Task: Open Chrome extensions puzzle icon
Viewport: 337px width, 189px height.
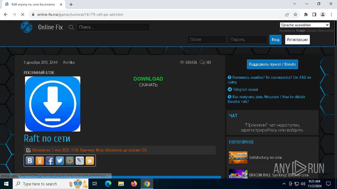Action: click(x=306, y=14)
